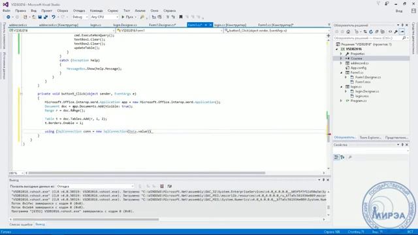Click the navigate back toolbar icon

pyautogui.click(x=8, y=17)
